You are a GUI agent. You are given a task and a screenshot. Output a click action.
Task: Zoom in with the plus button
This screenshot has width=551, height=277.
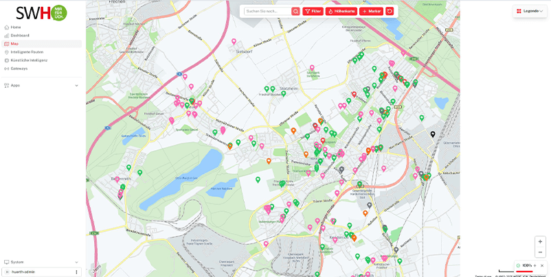(540, 242)
